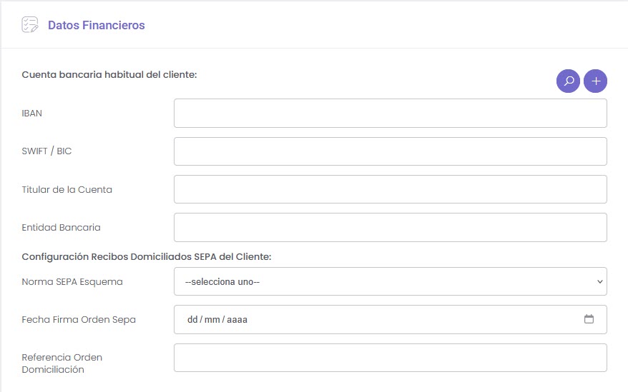Open the calendar picker icon in date field

589,320
